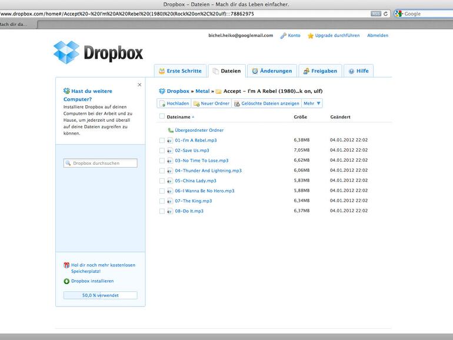
Task: Click the green download icon beside Dropbox installieren
Action: 66,281
